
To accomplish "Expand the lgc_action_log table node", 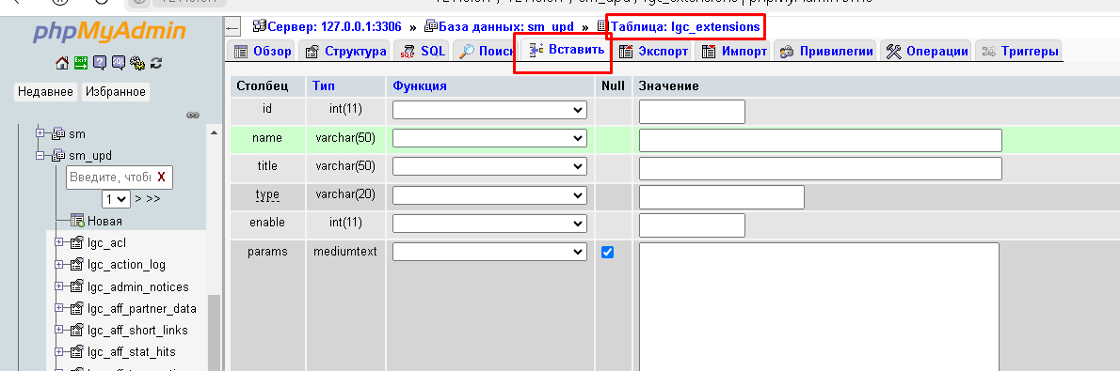I will [x=59, y=265].
